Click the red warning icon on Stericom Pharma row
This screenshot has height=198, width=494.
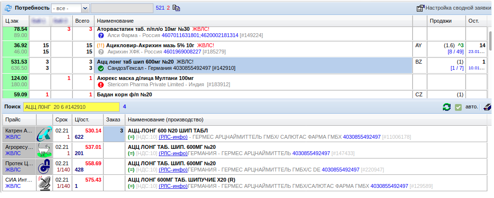tap(101, 84)
